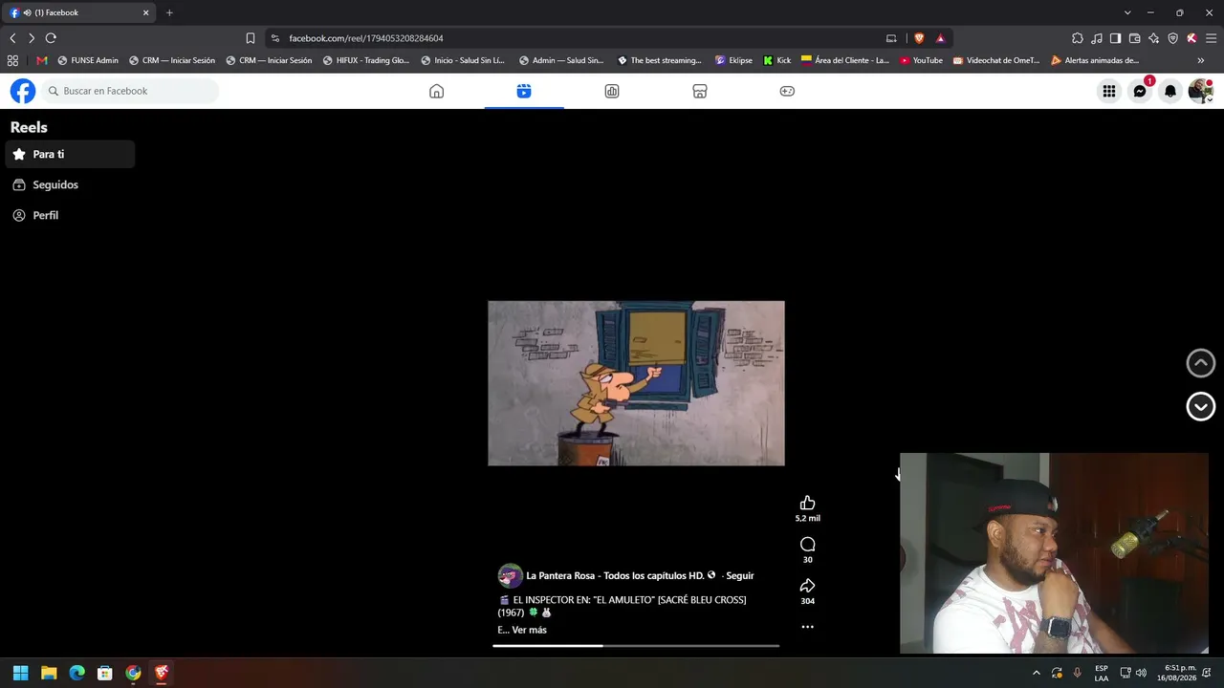Open File Explorer from taskbar
The image size is (1224, 688).
tap(49, 673)
